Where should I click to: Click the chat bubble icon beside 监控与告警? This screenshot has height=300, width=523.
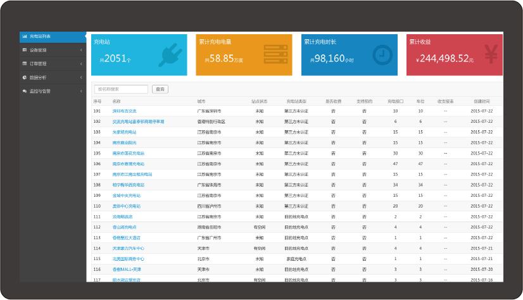24,91
